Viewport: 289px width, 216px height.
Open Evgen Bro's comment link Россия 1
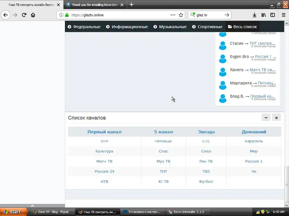pos(266,57)
